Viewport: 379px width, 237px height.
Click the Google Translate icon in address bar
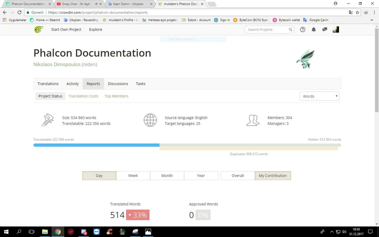(x=351, y=12)
